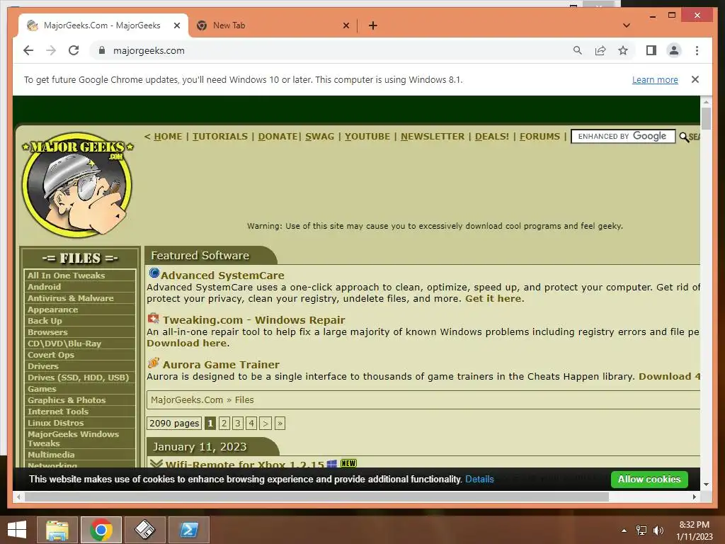Open Windows Start button

[17, 530]
